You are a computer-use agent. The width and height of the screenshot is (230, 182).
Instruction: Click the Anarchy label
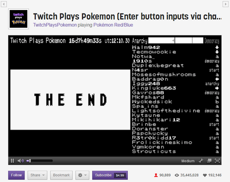(x=140, y=41)
